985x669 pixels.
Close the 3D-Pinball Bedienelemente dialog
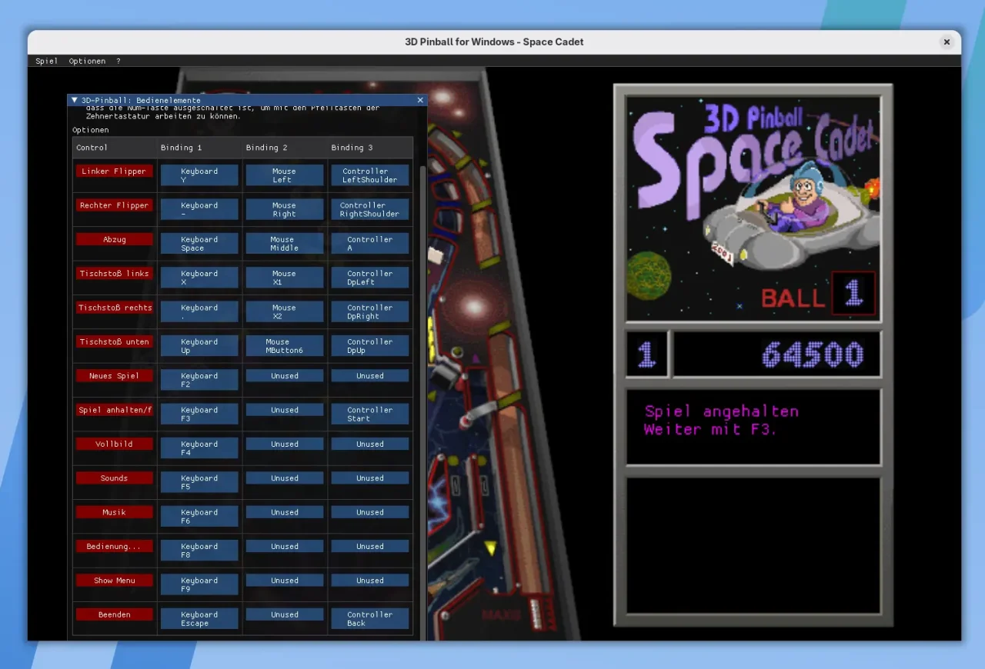pyautogui.click(x=420, y=100)
